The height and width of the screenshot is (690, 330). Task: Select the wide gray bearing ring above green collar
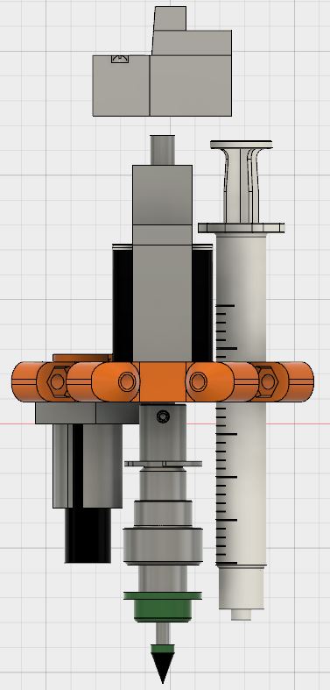coord(163,546)
